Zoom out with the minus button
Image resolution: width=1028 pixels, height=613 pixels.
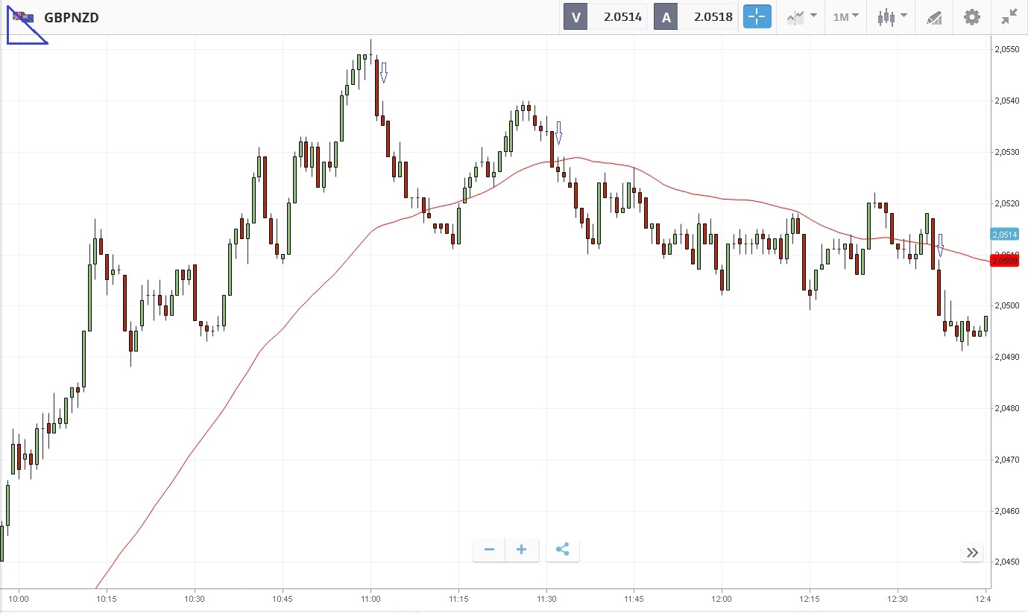click(489, 550)
